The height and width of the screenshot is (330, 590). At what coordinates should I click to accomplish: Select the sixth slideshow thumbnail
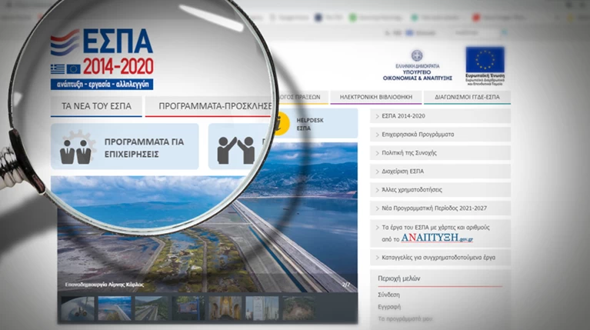pyautogui.click(x=262, y=308)
